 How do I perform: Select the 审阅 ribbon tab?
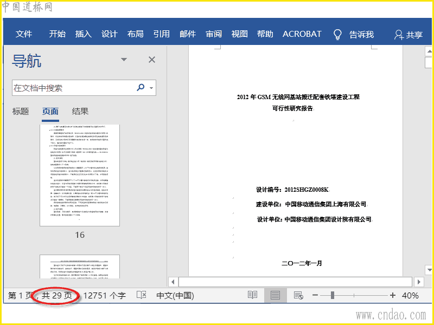coord(214,34)
